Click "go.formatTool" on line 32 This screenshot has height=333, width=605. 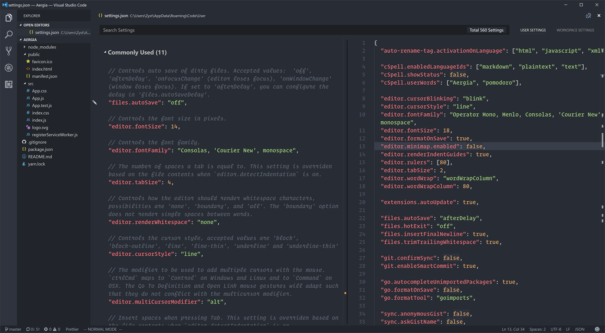click(x=405, y=298)
